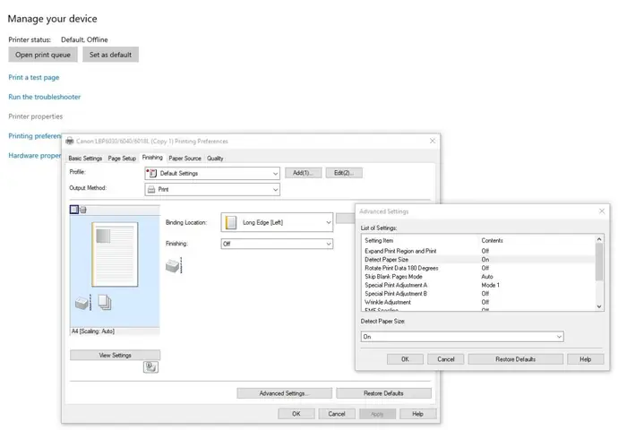The image size is (618, 430).
Task: Click the Printing preferences link
Action: click(x=35, y=135)
